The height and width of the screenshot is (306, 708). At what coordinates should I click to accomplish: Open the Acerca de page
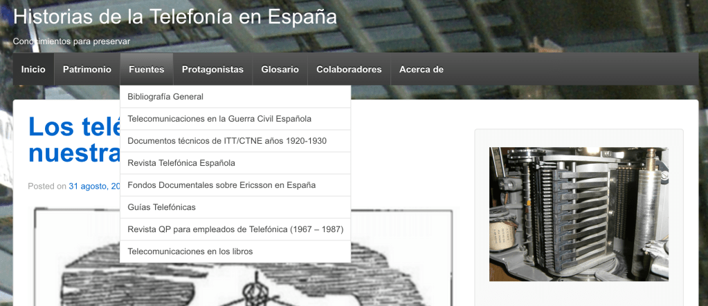pyautogui.click(x=421, y=70)
